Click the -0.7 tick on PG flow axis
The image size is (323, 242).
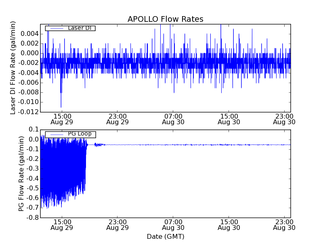pyautogui.click(x=33, y=208)
